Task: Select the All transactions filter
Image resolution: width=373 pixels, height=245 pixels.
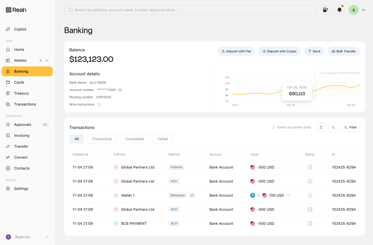Action: 77,139
